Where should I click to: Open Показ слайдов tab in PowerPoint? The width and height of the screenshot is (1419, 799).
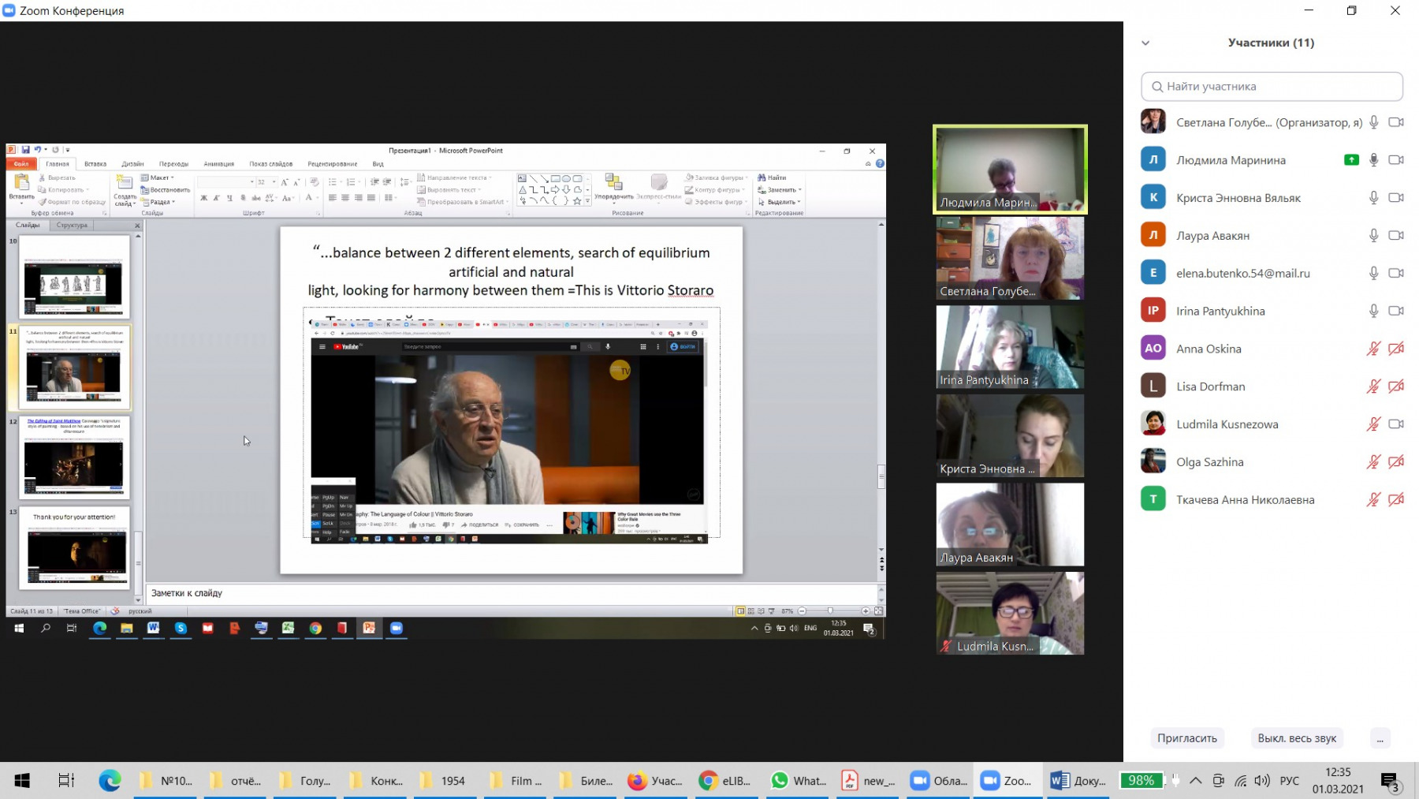pyautogui.click(x=270, y=164)
